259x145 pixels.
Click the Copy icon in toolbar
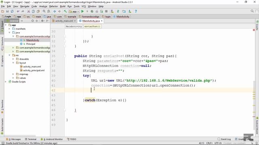[x=33, y=11]
